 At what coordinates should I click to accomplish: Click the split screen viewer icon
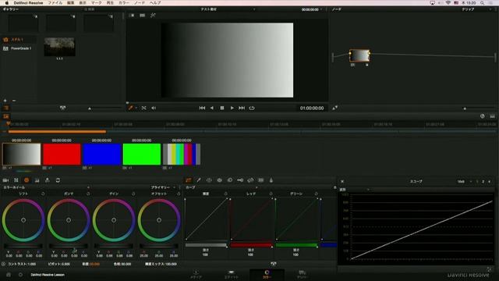pos(142,16)
